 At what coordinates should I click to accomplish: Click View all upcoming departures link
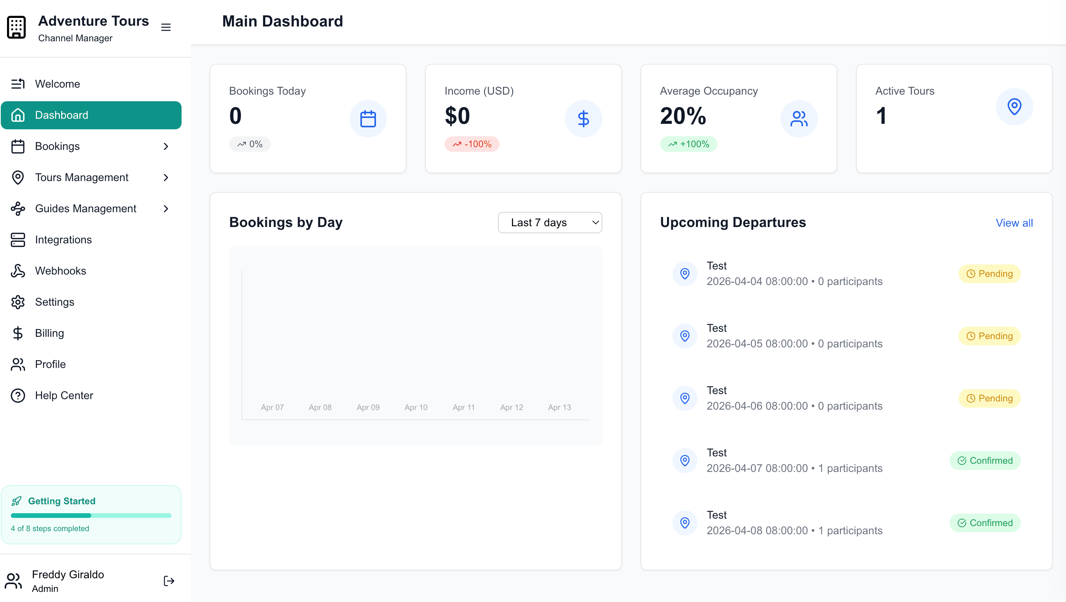1014,223
